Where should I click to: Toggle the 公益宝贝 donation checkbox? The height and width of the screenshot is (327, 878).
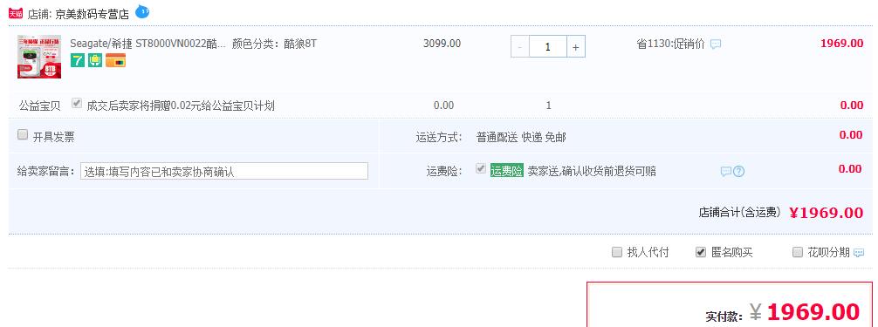click(x=77, y=103)
